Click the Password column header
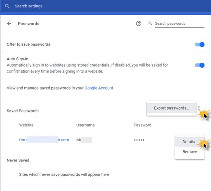 [x=142, y=125]
